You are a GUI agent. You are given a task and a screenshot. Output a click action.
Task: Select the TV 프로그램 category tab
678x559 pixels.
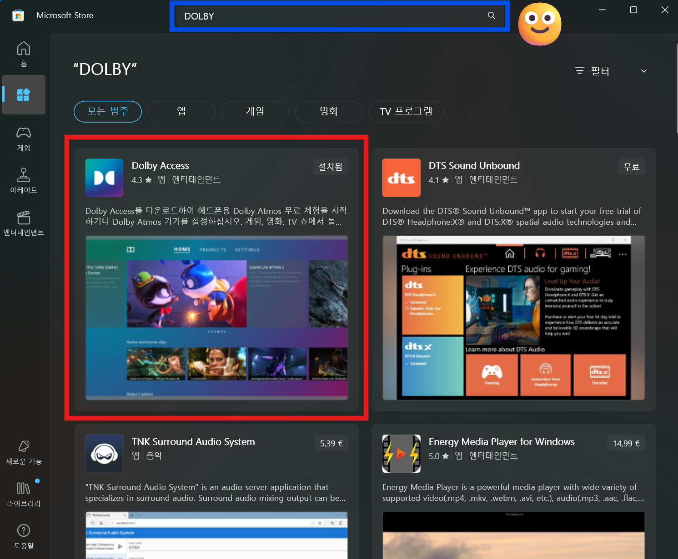(406, 111)
